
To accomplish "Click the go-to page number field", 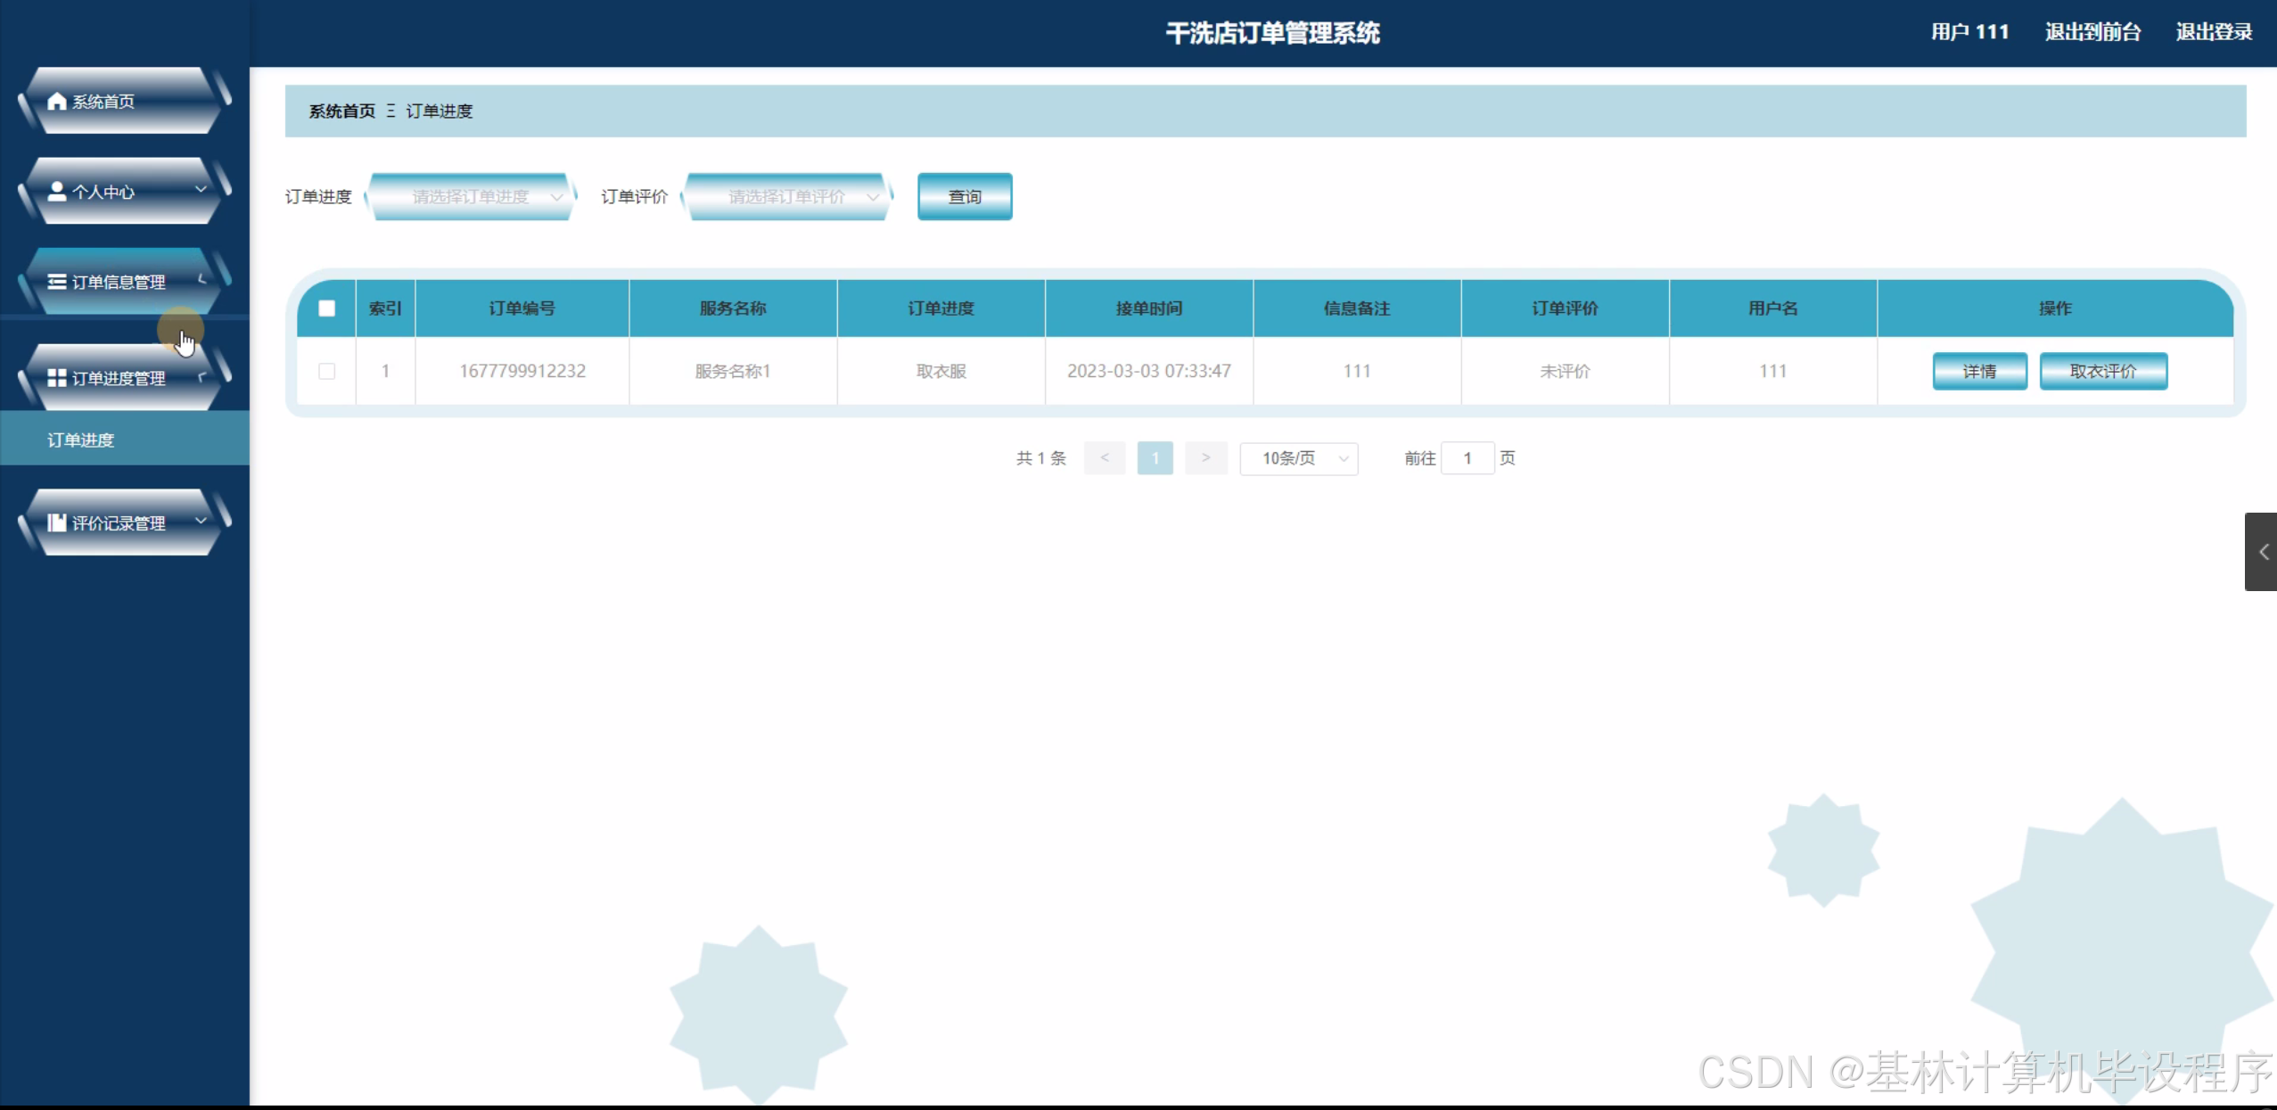I will (x=1467, y=458).
